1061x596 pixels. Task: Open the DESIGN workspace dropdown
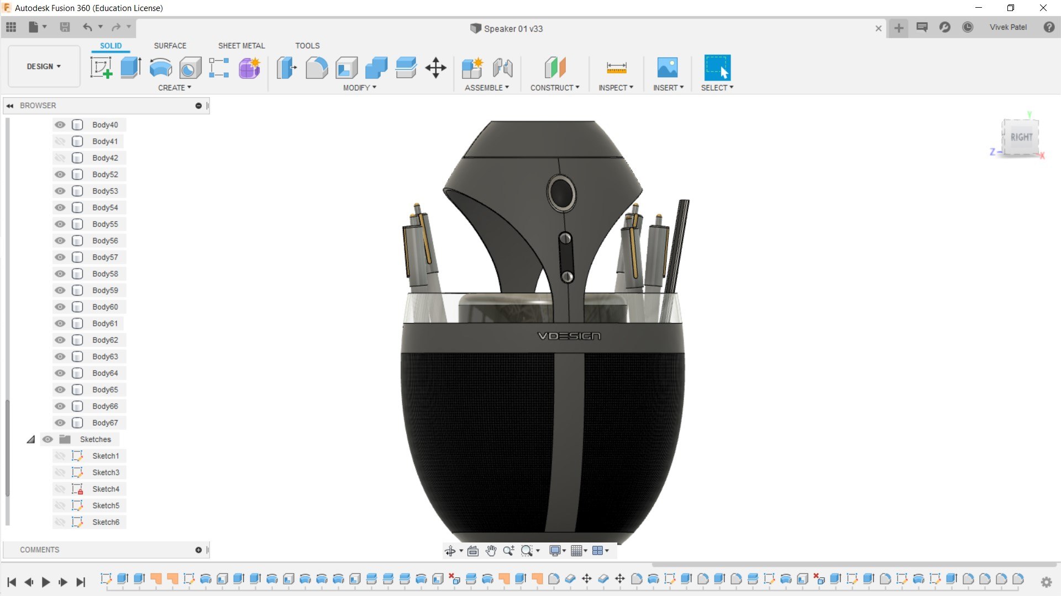(x=44, y=66)
